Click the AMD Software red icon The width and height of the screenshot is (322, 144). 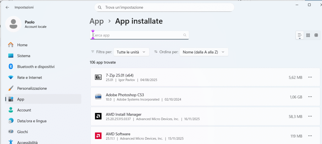click(98, 136)
